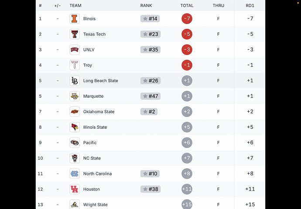This screenshot has height=209, width=301.
Task: Open the UNLV team logo
Action: click(75, 50)
